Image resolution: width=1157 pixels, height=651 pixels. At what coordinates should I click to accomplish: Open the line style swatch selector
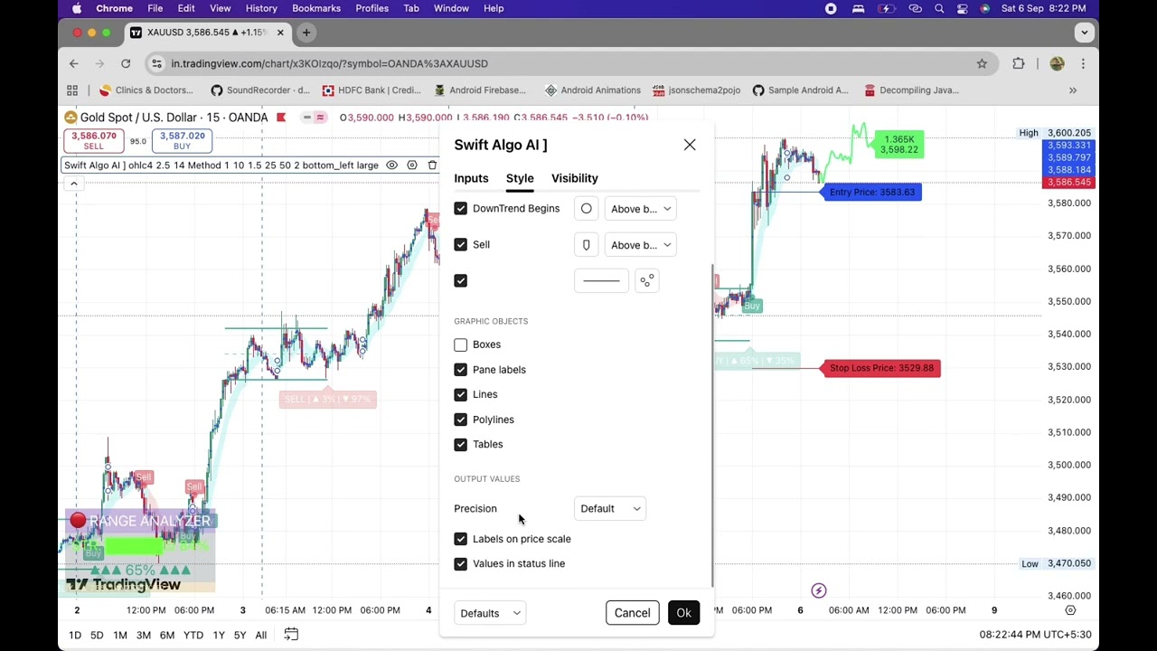[601, 281]
